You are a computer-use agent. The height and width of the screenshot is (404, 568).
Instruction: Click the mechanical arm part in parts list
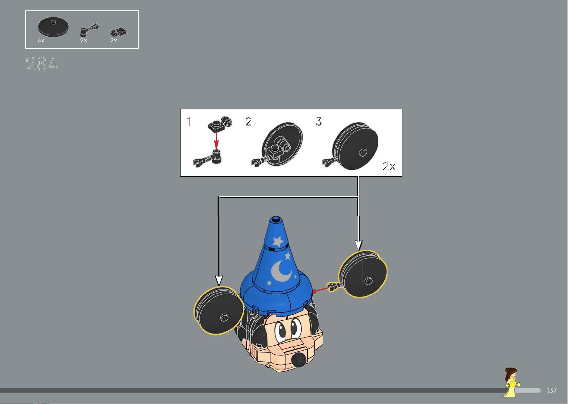[x=89, y=30]
